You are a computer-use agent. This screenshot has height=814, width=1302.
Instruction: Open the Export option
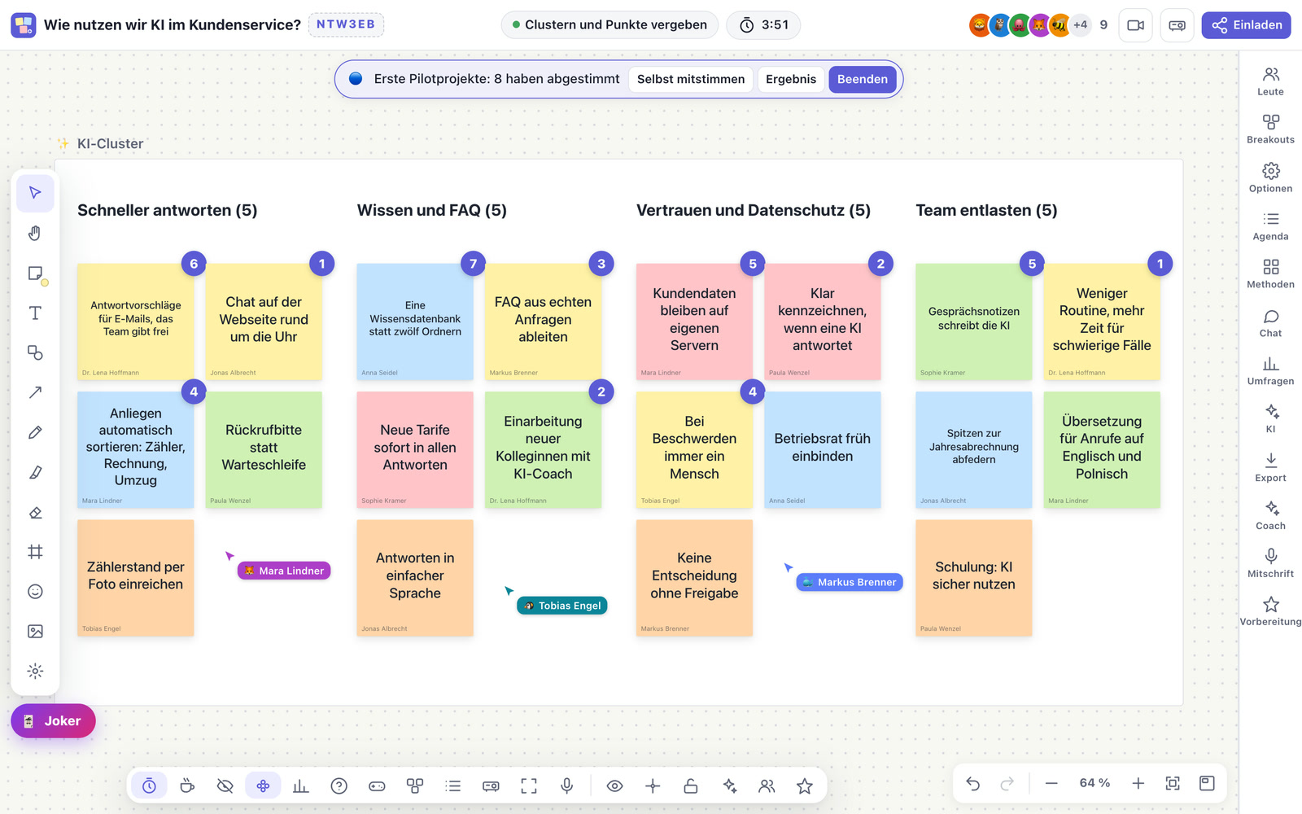(1270, 467)
